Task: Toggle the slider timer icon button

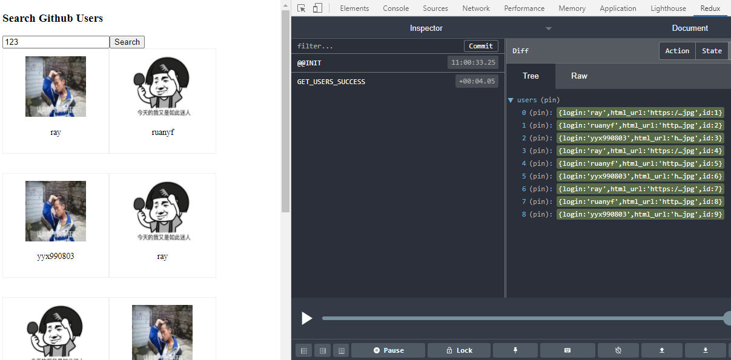Action: click(618, 350)
